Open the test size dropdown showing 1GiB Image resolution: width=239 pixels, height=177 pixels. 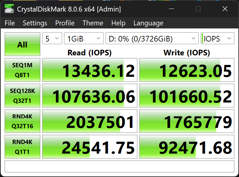(x=84, y=38)
